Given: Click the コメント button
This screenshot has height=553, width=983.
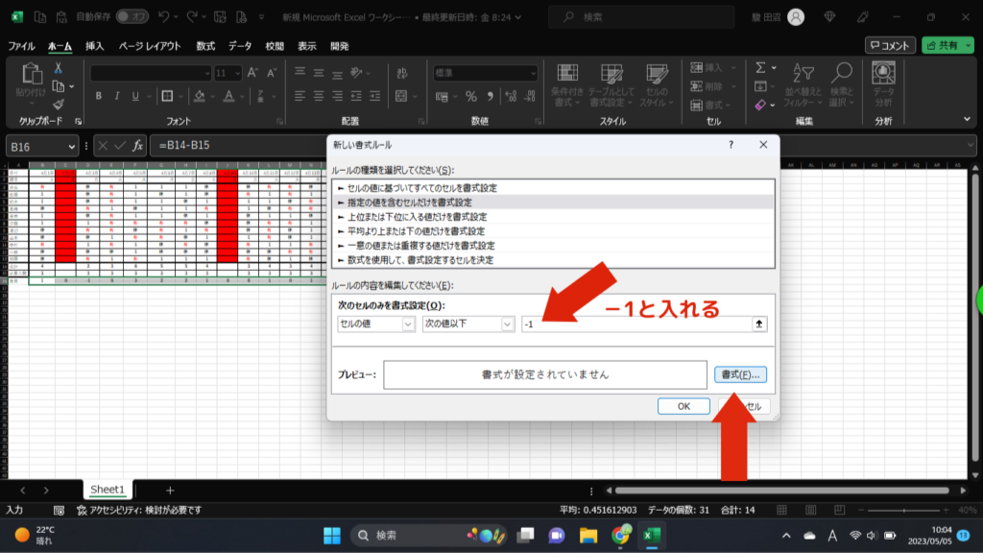Looking at the screenshot, I should coord(890,45).
